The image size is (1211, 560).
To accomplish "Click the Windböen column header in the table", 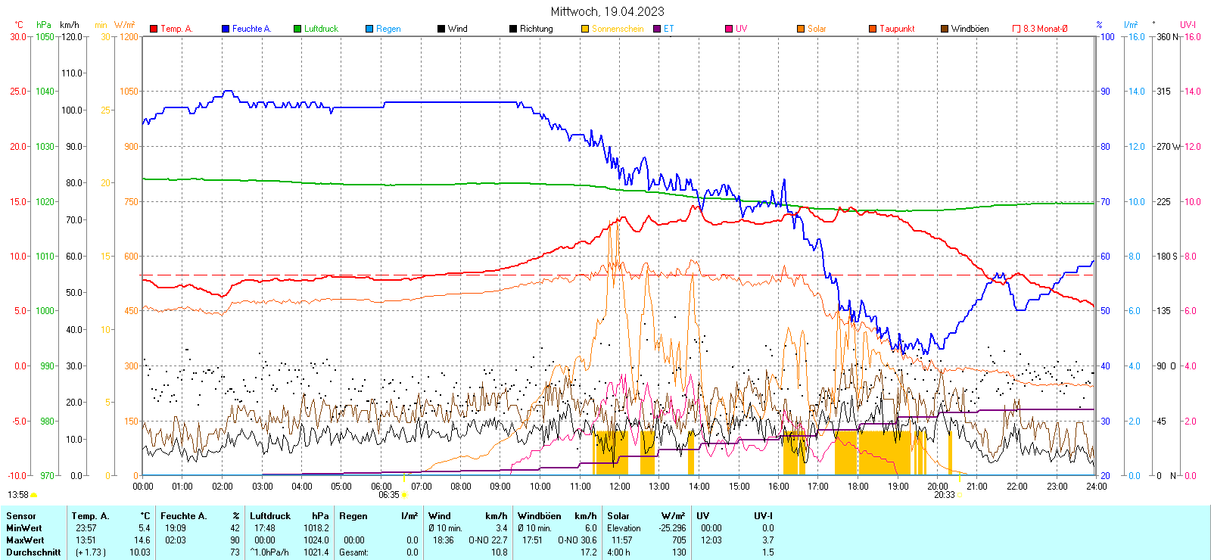I will tap(539, 516).
